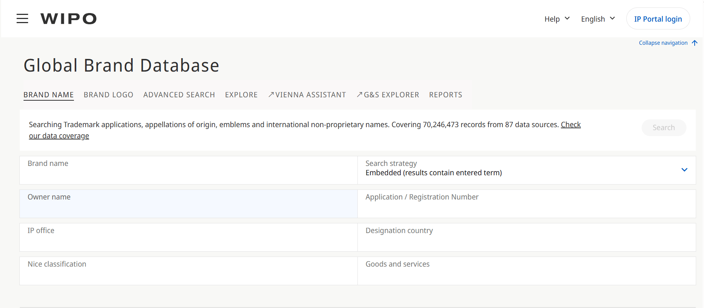Click the Nice classification field
The width and height of the screenshot is (704, 308).
point(189,271)
